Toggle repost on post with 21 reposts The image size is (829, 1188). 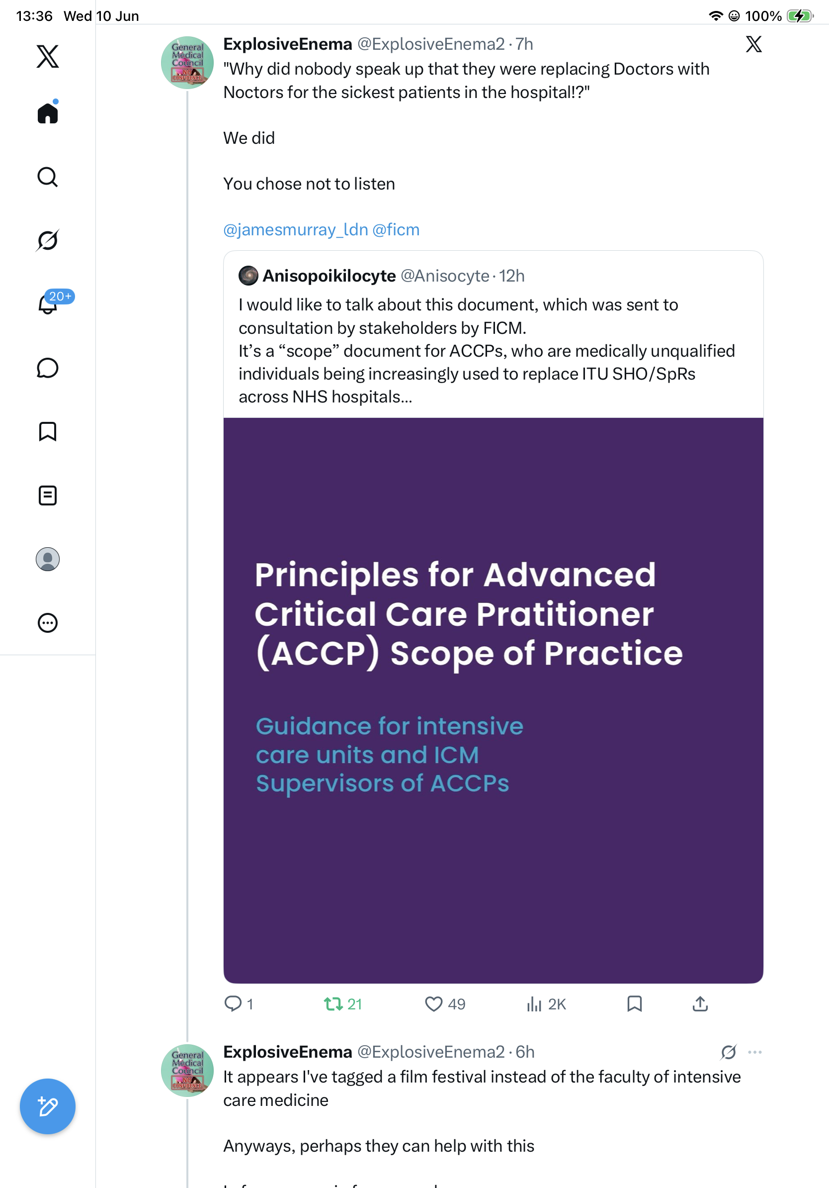pyautogui.click(x=342, y=1004)
